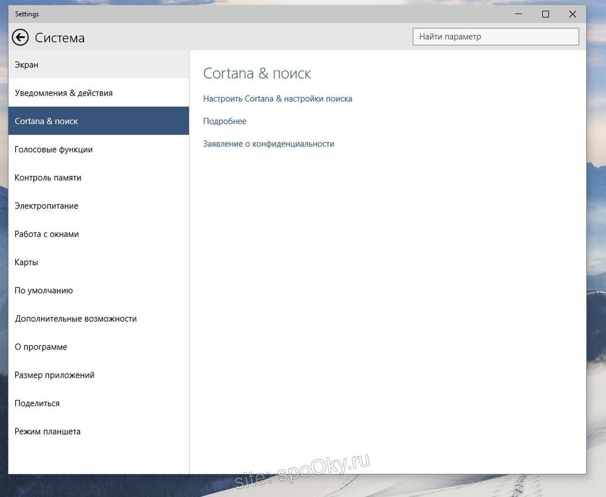Focus the Найти параметр search field
Image resolution: width=606 pixels, height=497 pixels.
pyautogui.click(x=496, y=37)
